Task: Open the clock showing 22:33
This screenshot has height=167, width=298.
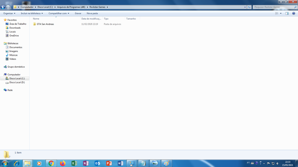Action: (x=288, y=163)
